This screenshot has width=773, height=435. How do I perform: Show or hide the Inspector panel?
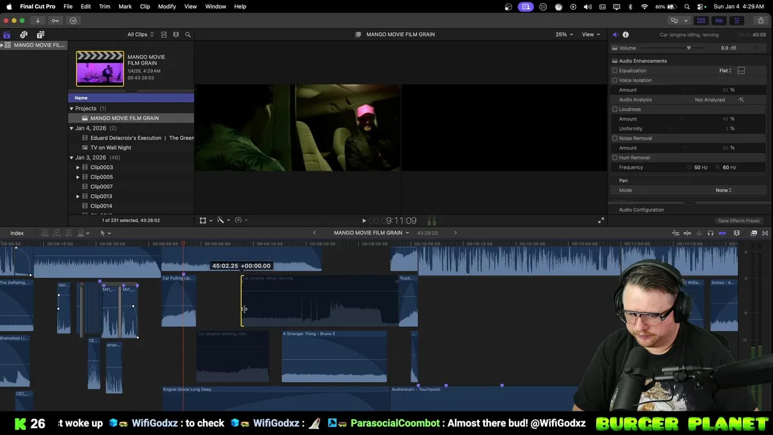(736, 21)
